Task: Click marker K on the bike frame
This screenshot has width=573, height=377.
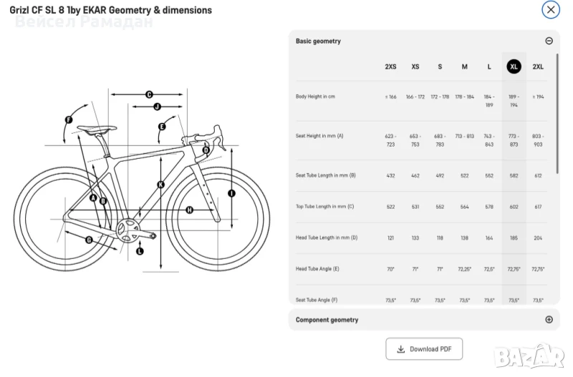Action: (160, 184)
